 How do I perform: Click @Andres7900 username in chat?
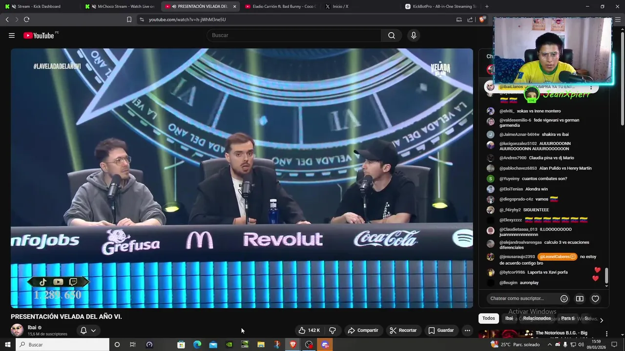[x=513, y=158]
